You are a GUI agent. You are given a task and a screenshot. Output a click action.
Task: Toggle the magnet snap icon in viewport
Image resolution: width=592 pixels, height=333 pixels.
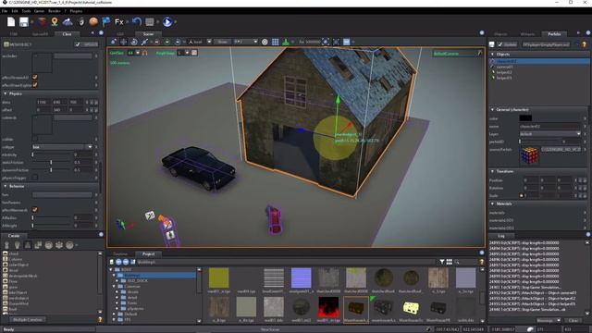[x=144, y=53]
